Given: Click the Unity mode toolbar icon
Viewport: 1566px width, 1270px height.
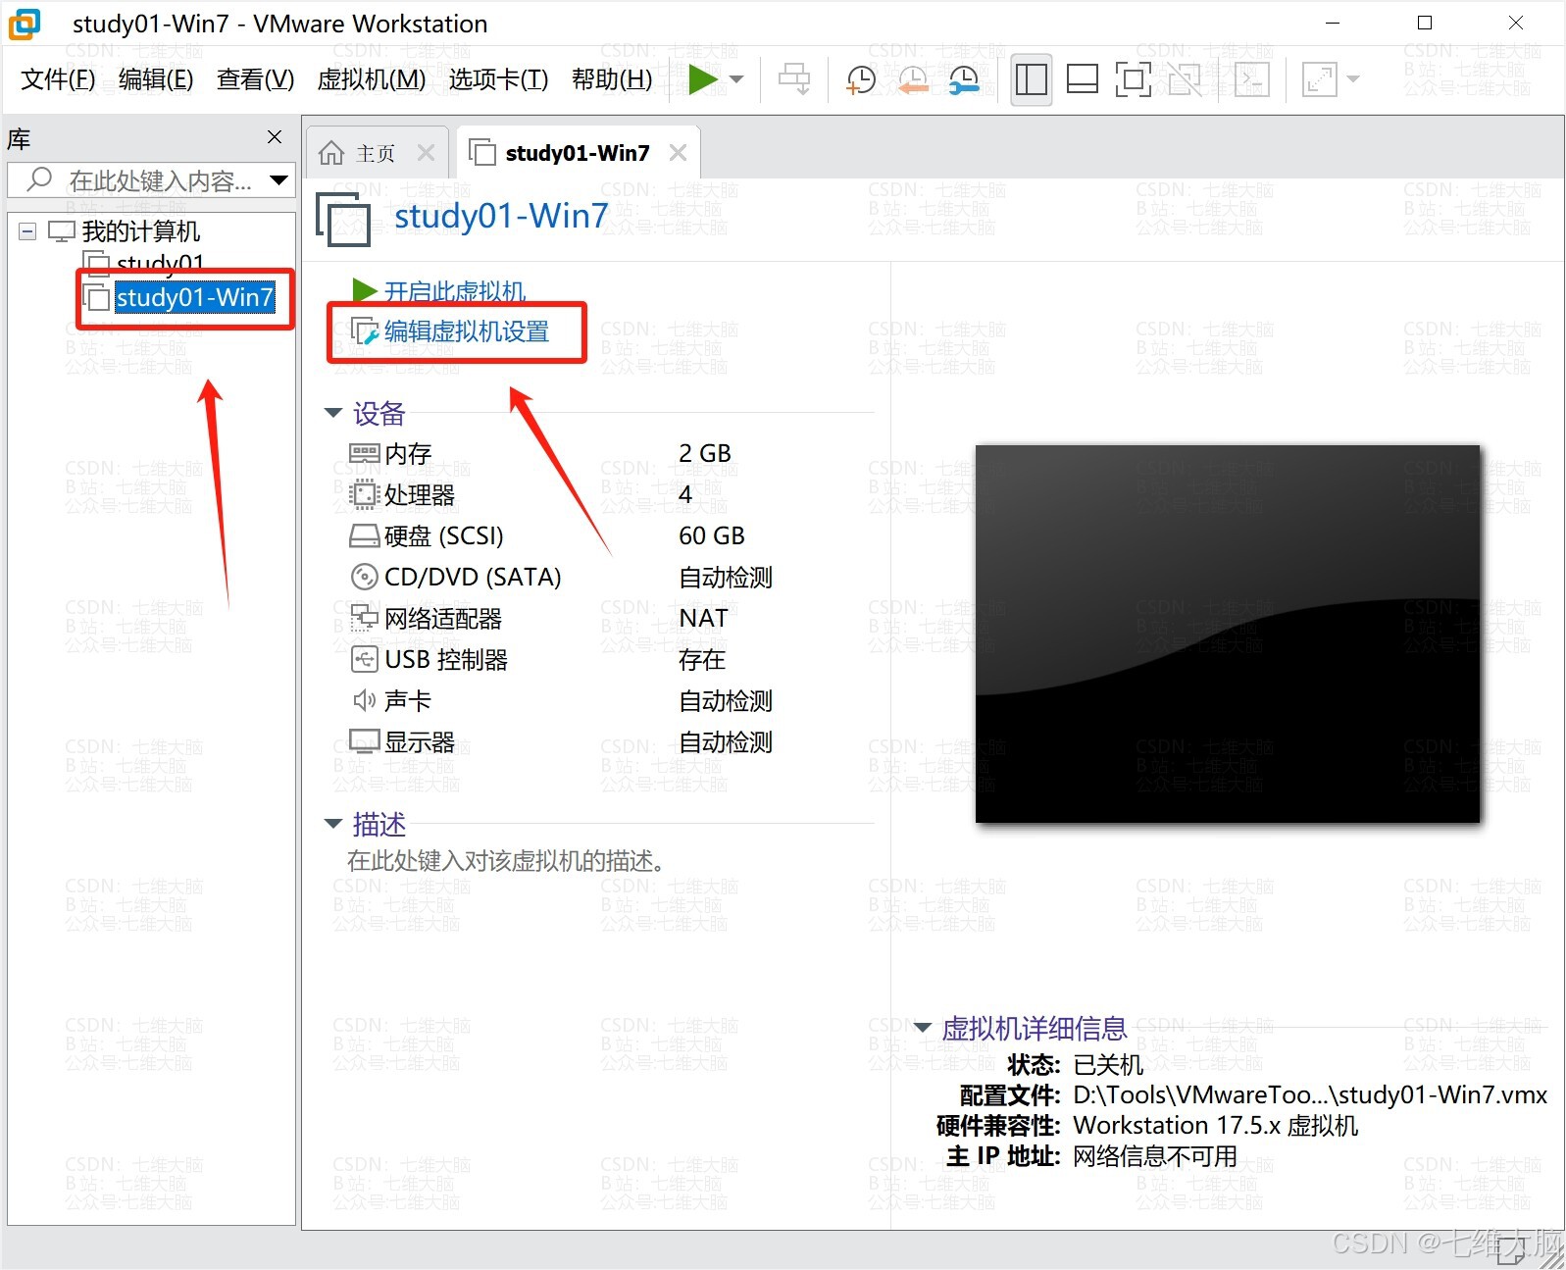Looking at the screenshot, I should tap(1185, 79).
